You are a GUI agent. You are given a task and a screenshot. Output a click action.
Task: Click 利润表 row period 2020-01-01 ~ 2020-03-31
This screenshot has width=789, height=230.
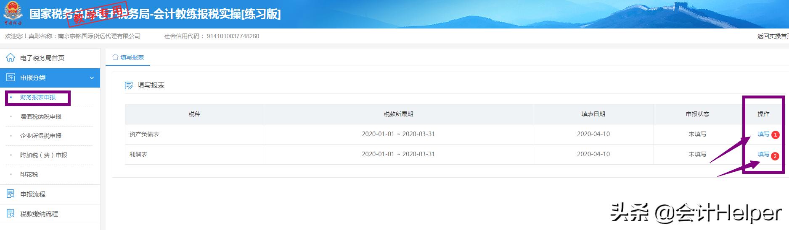tap(398, 154)
